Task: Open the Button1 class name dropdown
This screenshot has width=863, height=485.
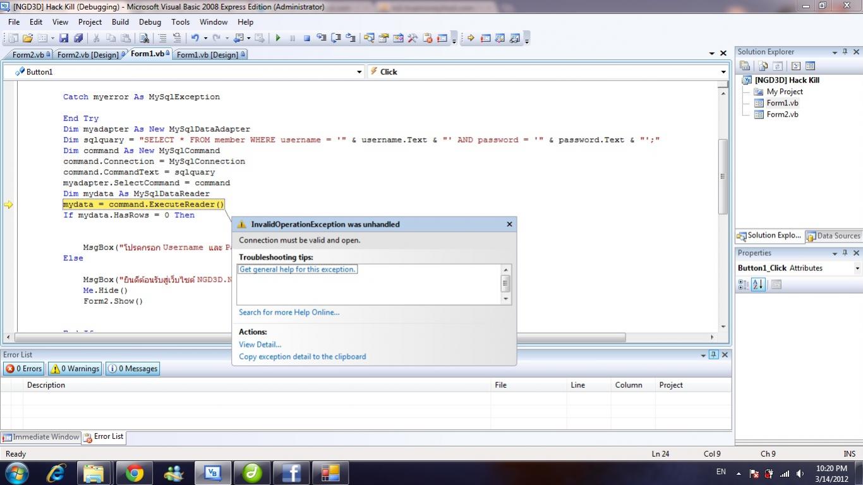Action: [x=359, y=72]
